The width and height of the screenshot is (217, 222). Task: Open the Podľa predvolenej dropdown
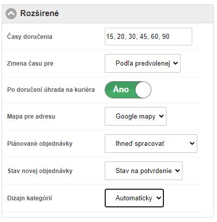(x=143, y=63)
